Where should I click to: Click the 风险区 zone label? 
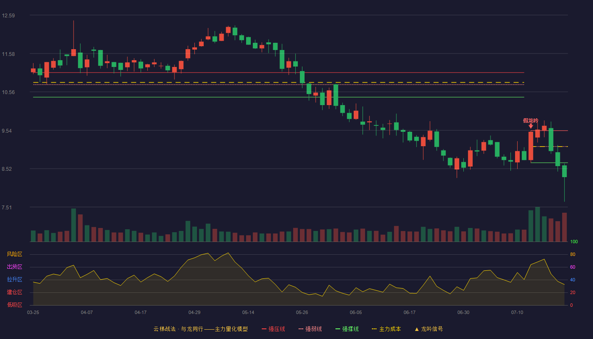14,254
